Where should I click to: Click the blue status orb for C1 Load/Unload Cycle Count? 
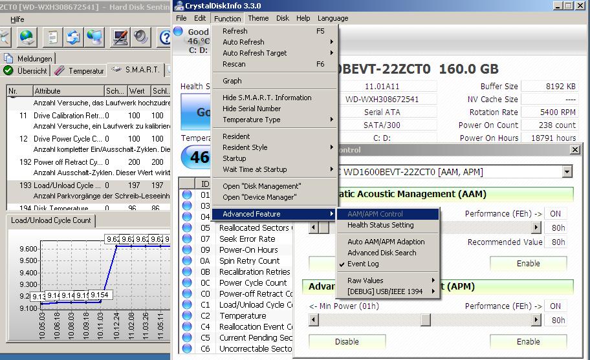tap(187, 304)
